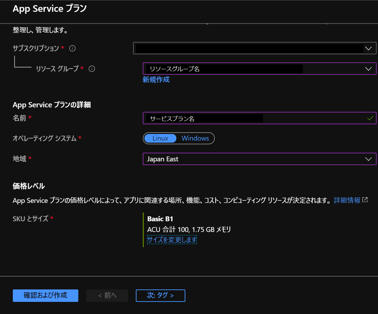
Task: Click the App Service プラン page title
Action: point(50,9)
